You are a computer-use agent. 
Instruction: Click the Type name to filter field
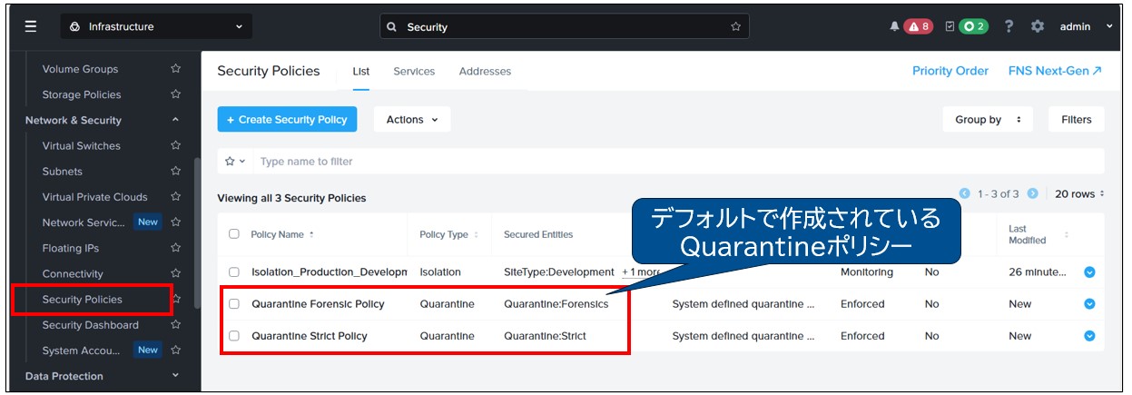(672, 162)
